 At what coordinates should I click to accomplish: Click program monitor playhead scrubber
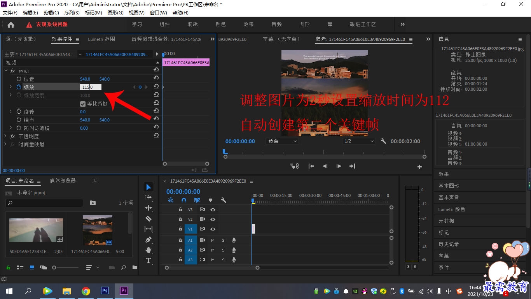(225, 151)
